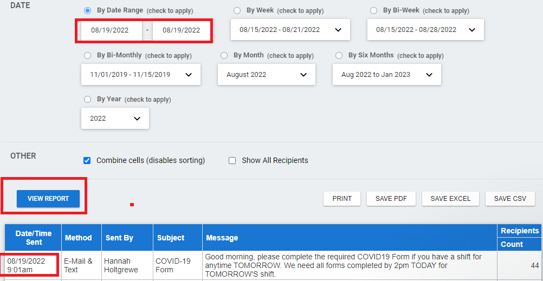Click the COVID-19 Form subject cell
This screenshot has width=543, height=281.
pos(178,265)
